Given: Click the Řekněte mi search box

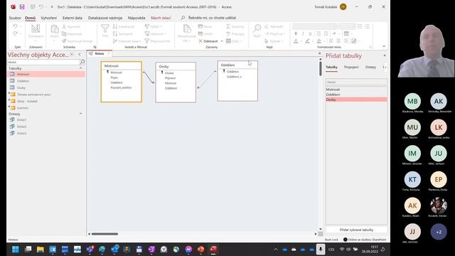Looking at the screenshot, I should pyautogui.click(x=212, y=18).
